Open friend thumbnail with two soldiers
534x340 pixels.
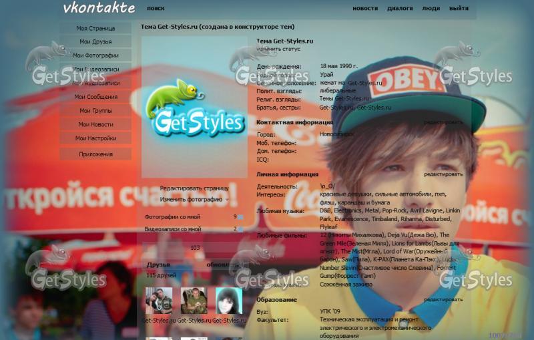click(159, 301)
